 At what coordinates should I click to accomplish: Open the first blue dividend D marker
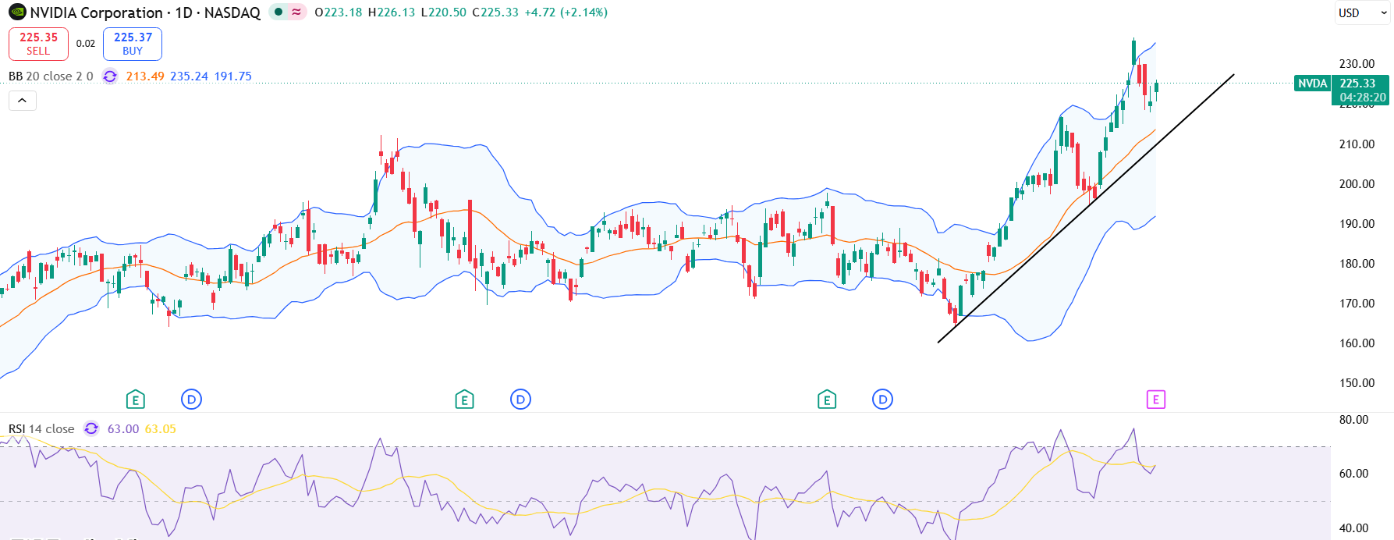191,400
